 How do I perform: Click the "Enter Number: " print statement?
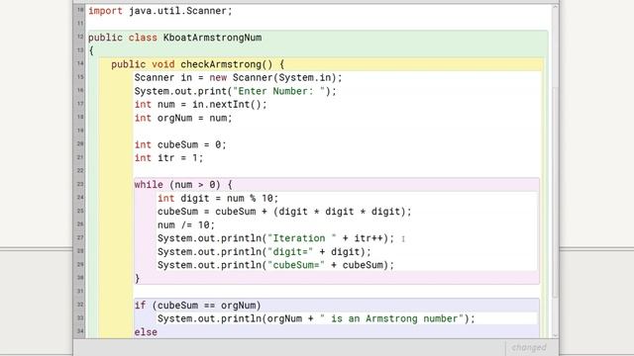pos(236,91)
